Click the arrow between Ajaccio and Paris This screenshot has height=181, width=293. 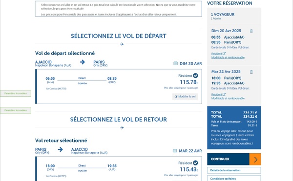tap(83, 62)
